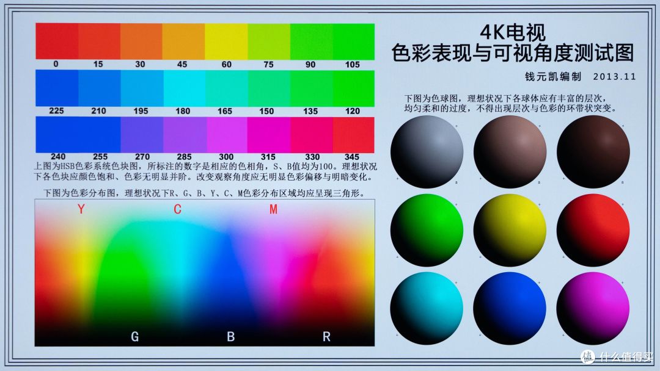The image size is (660, 371).
Task: Click the red color block labeled 0
Action: point(57,41)
